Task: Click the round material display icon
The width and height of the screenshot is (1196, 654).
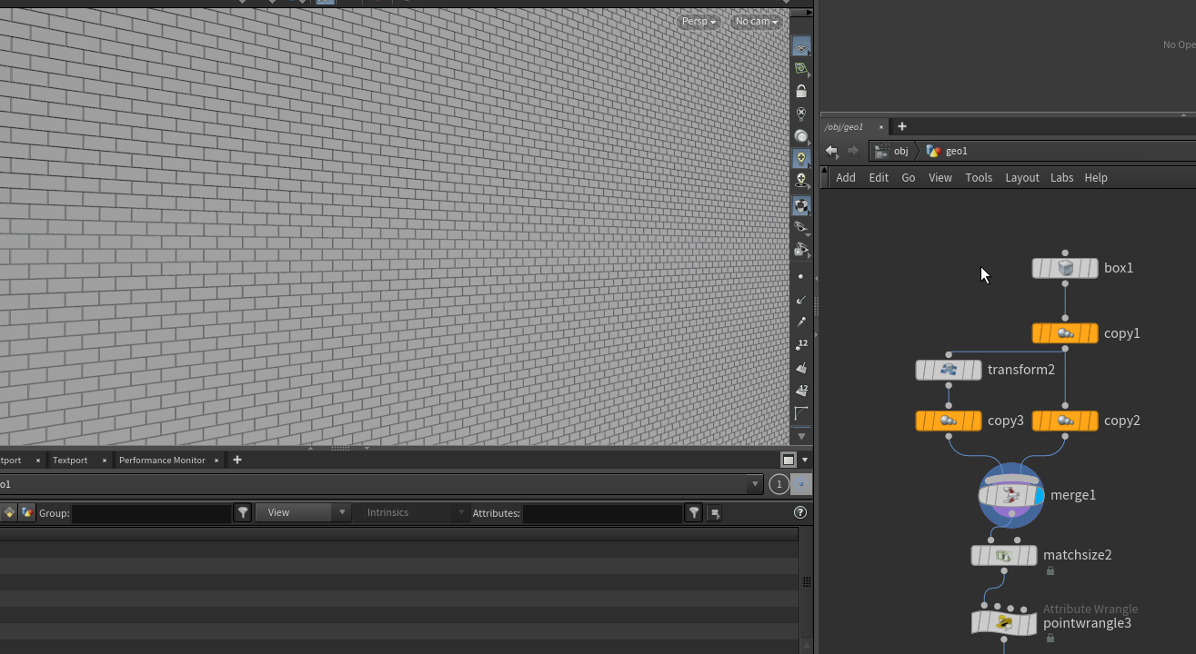Action: [x=801, y=136]
